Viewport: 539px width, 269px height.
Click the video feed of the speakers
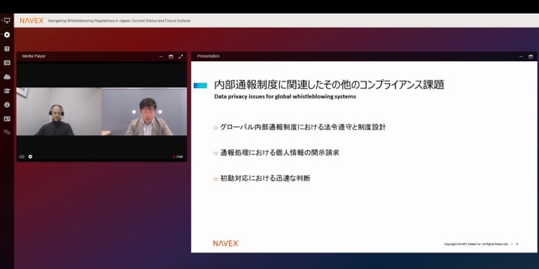point(102,111)
